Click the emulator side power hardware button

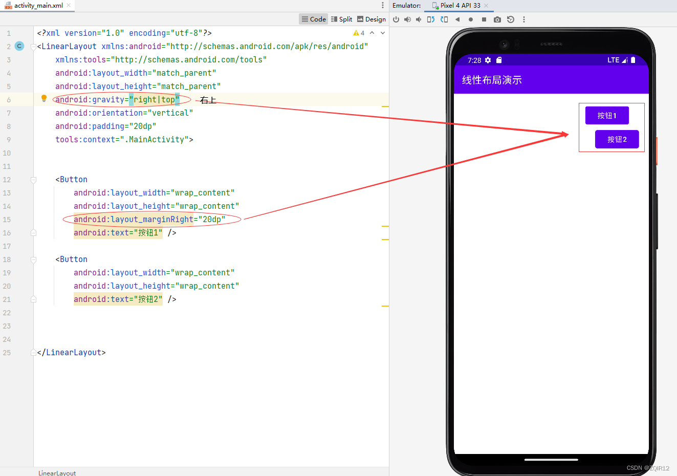657,151
